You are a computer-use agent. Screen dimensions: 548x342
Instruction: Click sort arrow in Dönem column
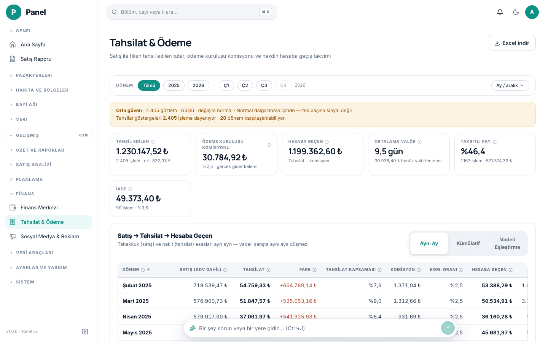(149, 270)
